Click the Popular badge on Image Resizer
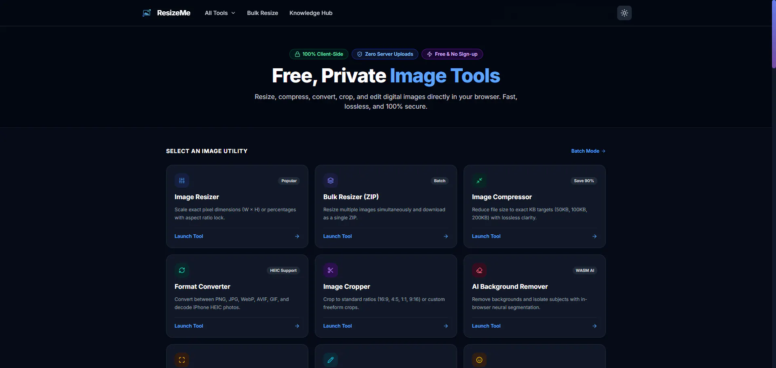776x368 pixels. tap(289, 181)
